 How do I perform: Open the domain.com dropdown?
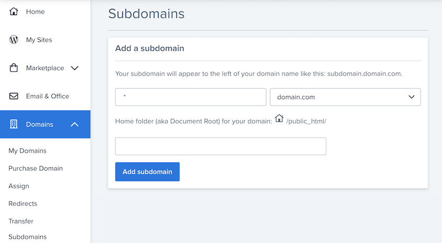click(x=345, y=97)
